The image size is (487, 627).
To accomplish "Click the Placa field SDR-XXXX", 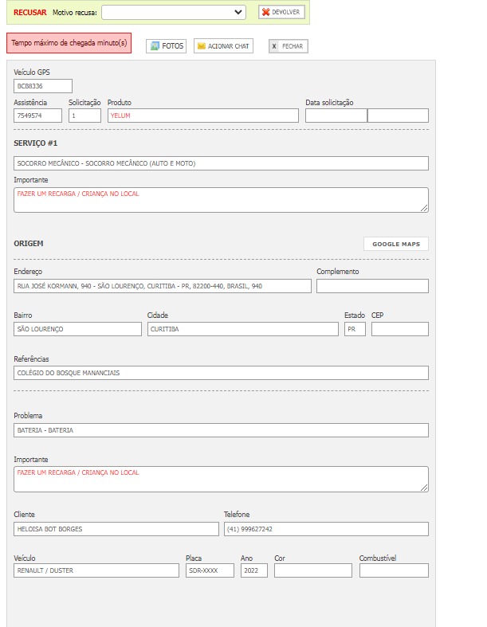I will 210,570.
